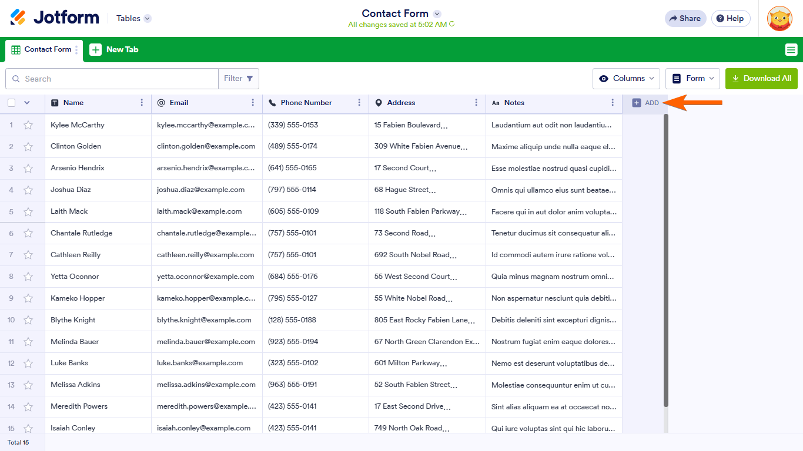This screenshot has height=451, width=803.
Task: Tick the select-all rows checkbox
Action: tap(12, 103)
